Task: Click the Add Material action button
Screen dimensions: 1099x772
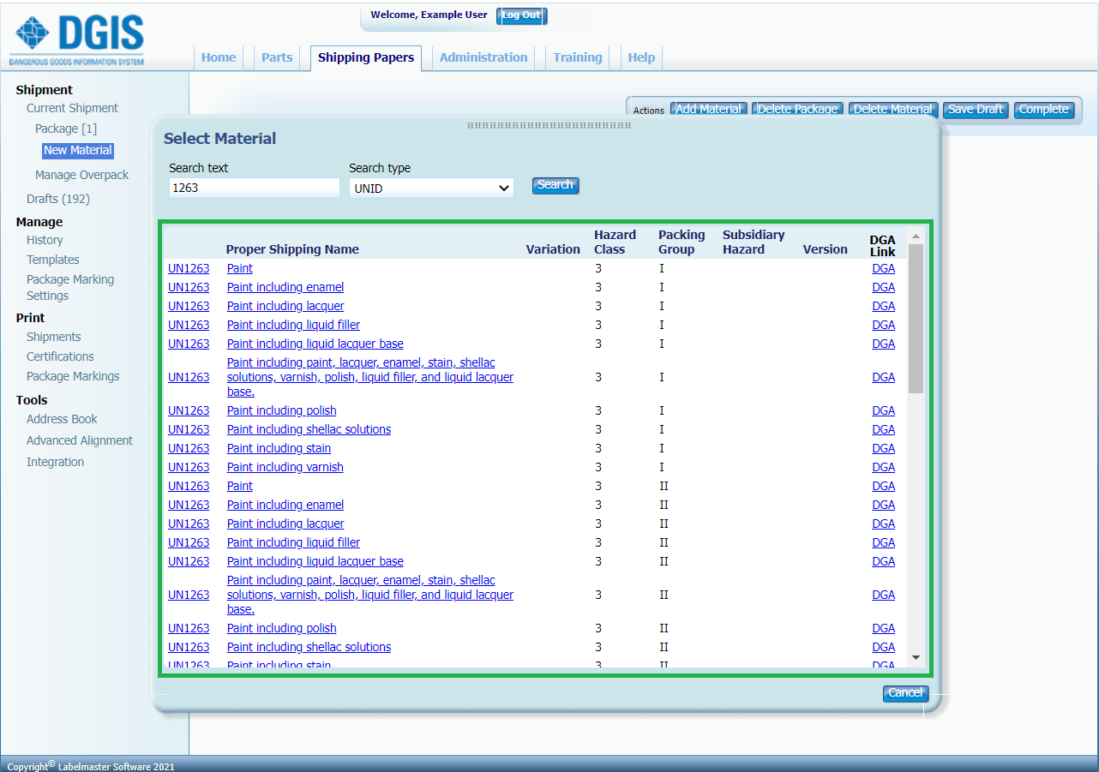Action: pyautogui.click(x=709, y=109)
